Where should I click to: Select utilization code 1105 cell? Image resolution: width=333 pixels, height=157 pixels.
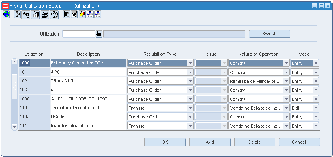[x=34, y=117]
